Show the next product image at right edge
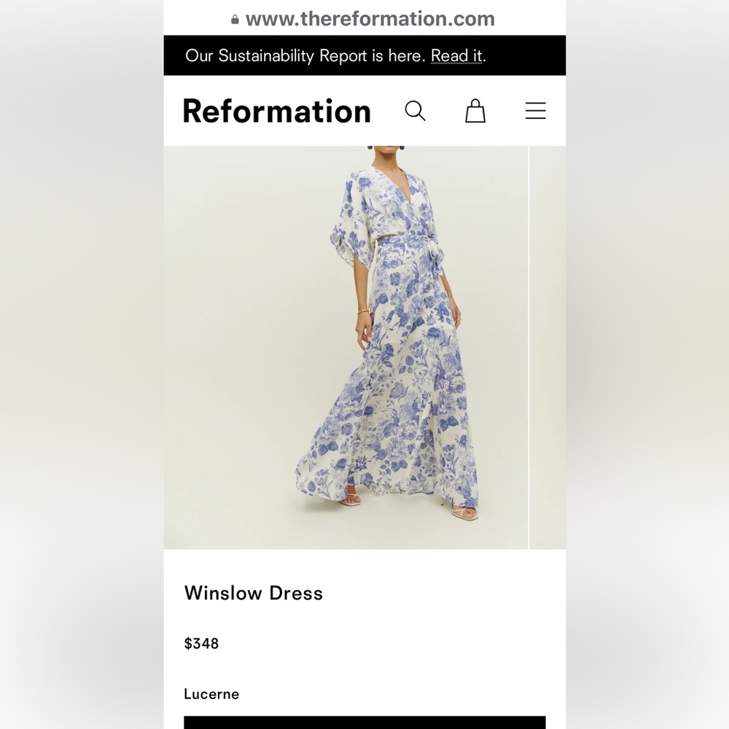This screenshot has height=729, width=729. click(x=547, y=347)
